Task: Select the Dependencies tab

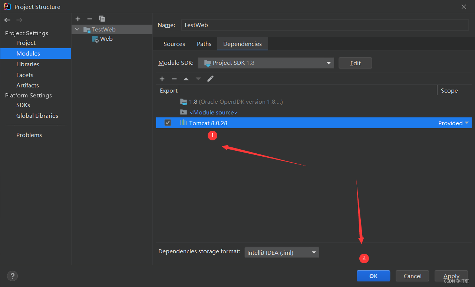Action: click(243, 44)
